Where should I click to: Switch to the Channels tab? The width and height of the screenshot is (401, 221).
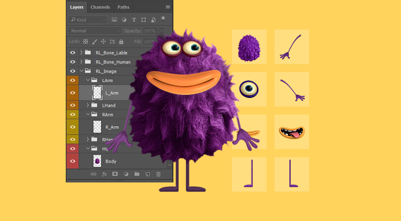click(100, 7)
